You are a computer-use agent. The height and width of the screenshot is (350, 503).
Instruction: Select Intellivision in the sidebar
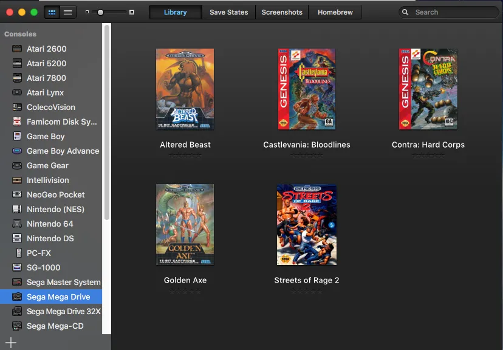coord(51,180)
